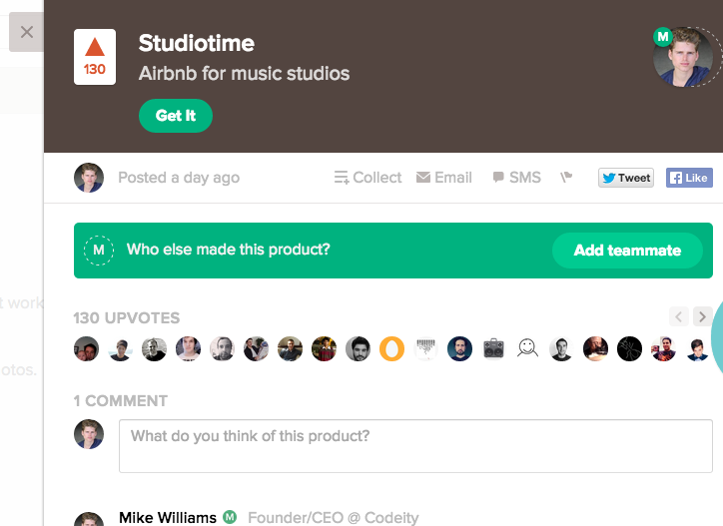Screen dimensions: 723x526
Task: Open the orange ring upvoter avatar
Action: [391, 348]
